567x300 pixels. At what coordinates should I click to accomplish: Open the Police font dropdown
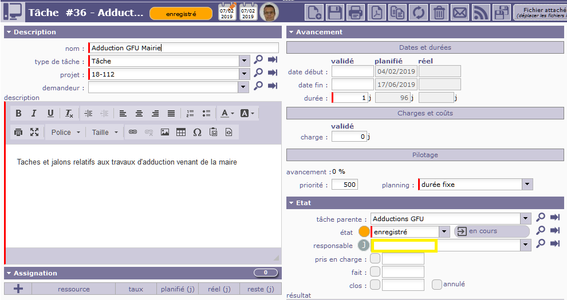point(64,132)
